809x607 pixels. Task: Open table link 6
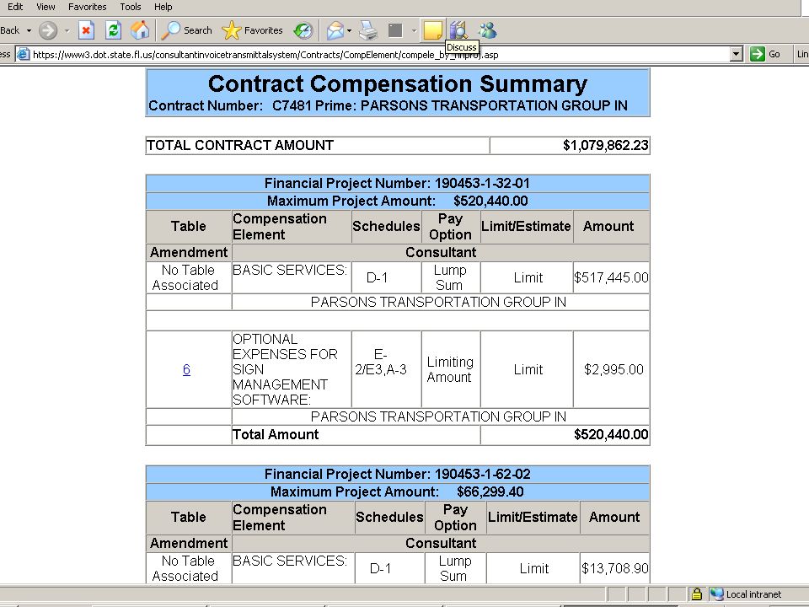[187, 369]
